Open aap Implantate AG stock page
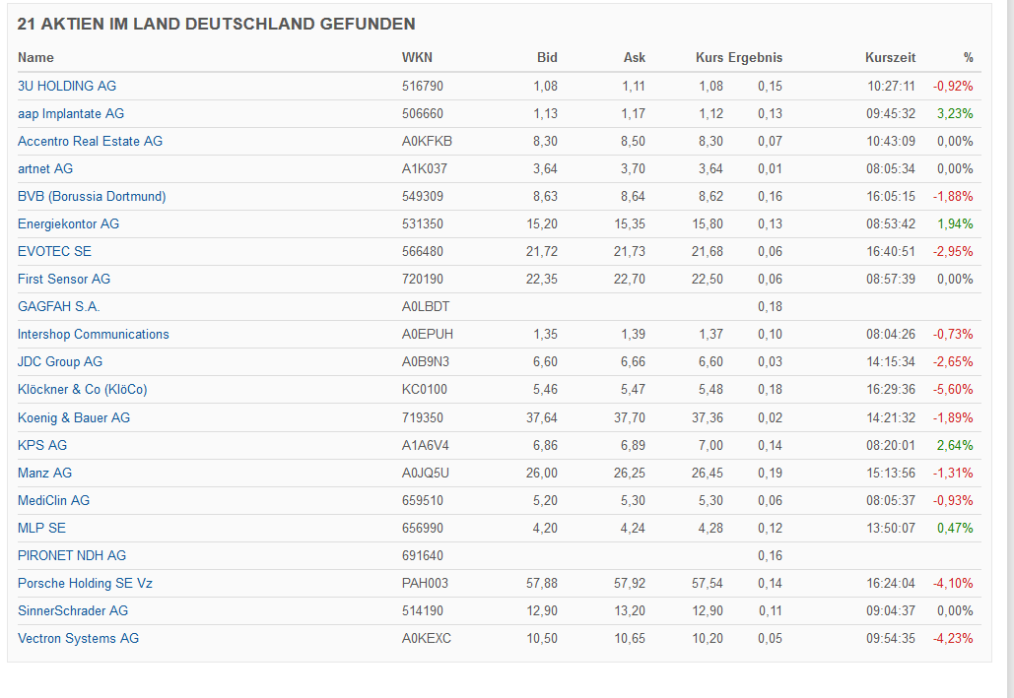1014x698 pixels. click(x=71, y=114)
